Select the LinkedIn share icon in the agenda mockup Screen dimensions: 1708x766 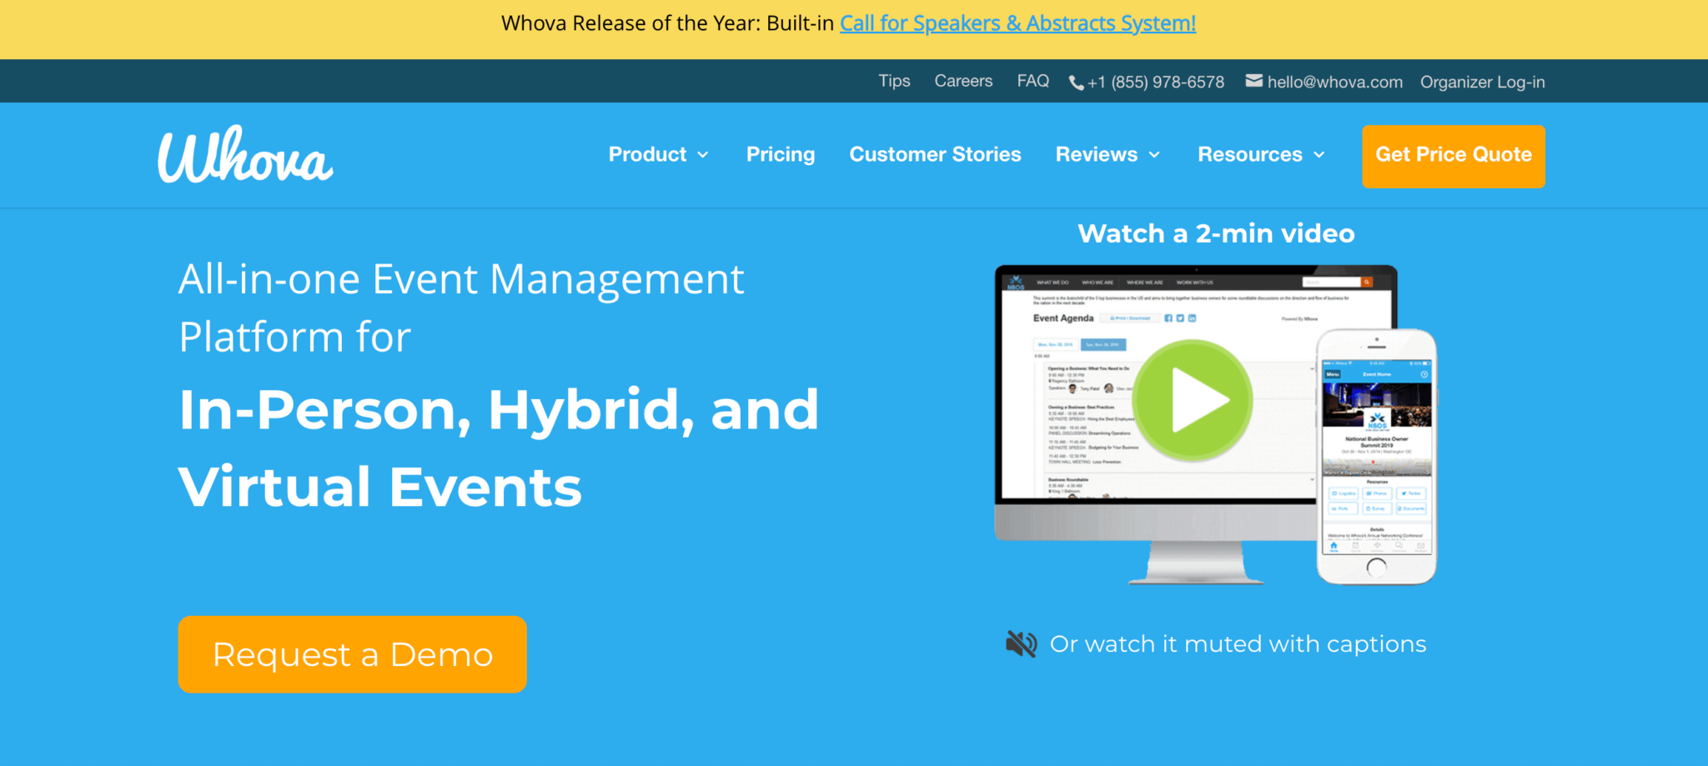pyautogui.click(x=1193, y=318)
